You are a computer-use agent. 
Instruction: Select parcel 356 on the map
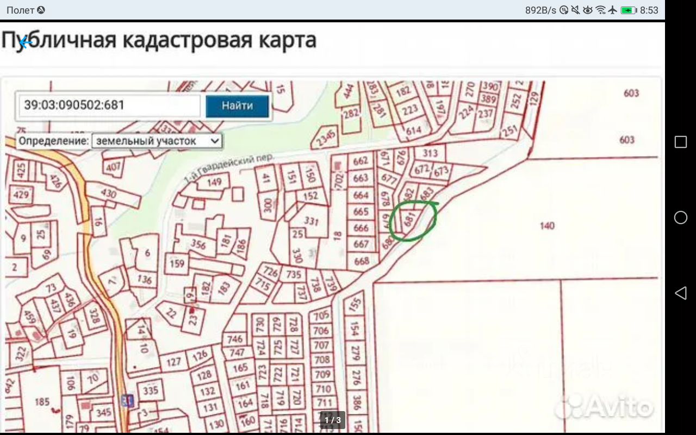(198, 245)
